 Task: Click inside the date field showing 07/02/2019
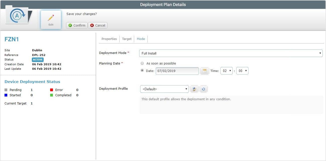click(177, 71)
